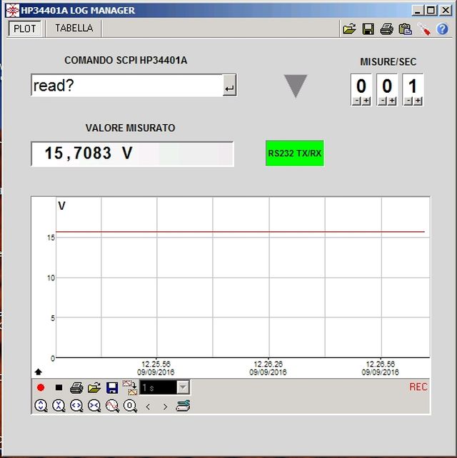Viewport: 457px width, 458px height.
Task: Open the 1 s time interval dropdown
Action: (x=183, y=387)
